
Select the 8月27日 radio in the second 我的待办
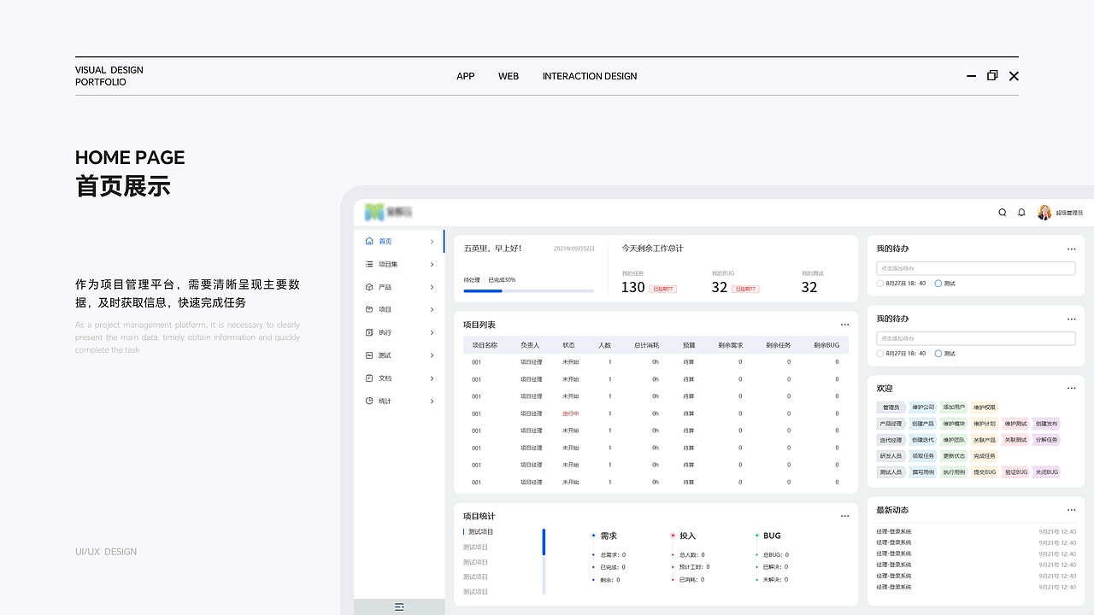pos(880,354)
